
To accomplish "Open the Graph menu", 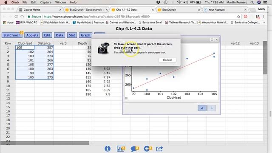I will (85, 35).
